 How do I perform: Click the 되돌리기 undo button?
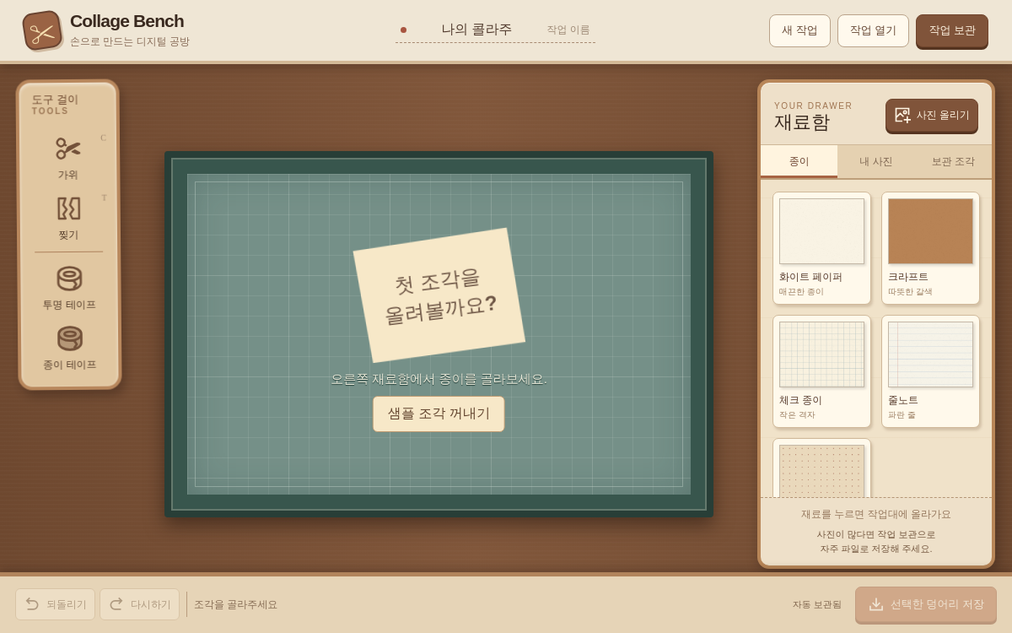coord(56,604)
